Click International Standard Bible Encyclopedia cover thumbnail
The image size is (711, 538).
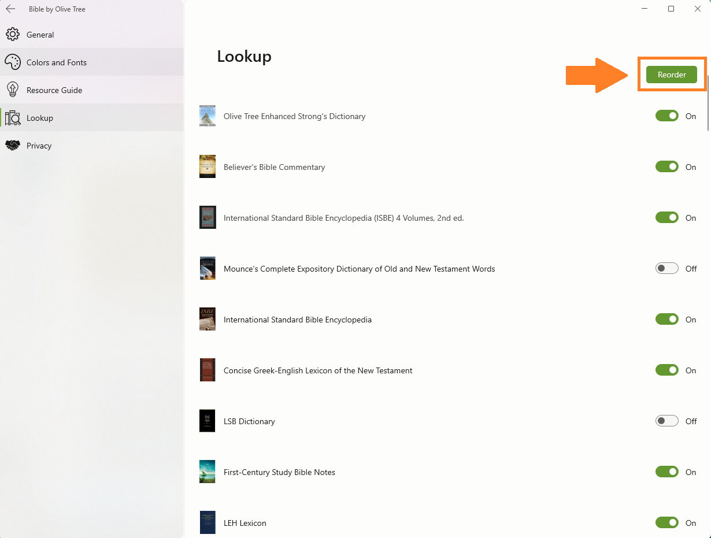208,319
